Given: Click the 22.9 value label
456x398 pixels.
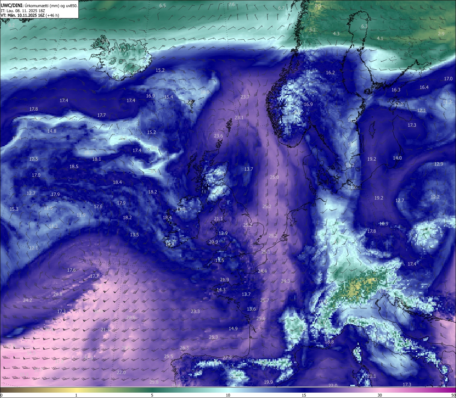Looking at the screenshot, I should click(227, 358).
